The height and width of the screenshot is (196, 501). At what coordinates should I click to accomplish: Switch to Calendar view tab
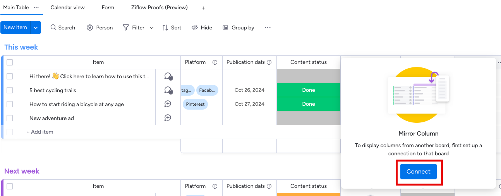pos(67,8)
